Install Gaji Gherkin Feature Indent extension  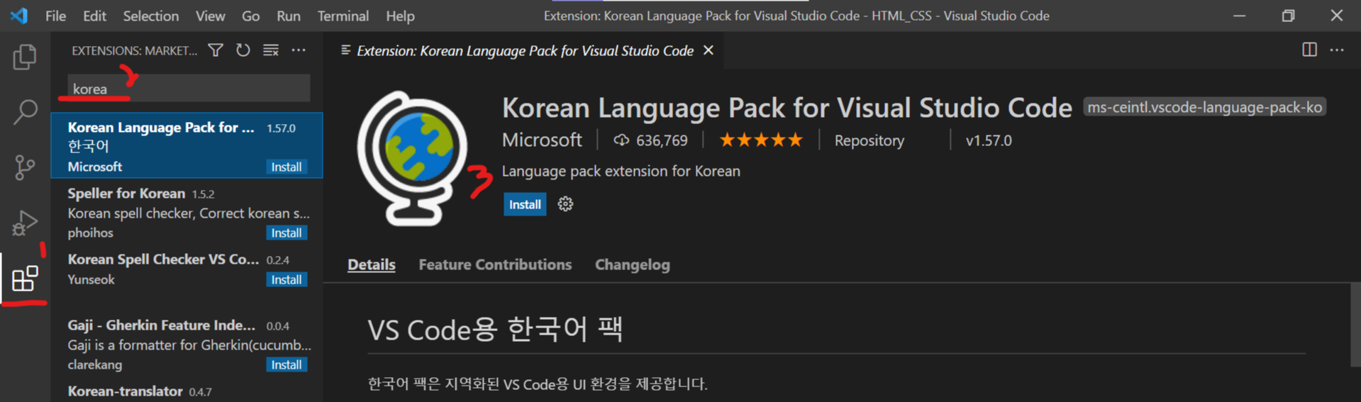[287, 364]
